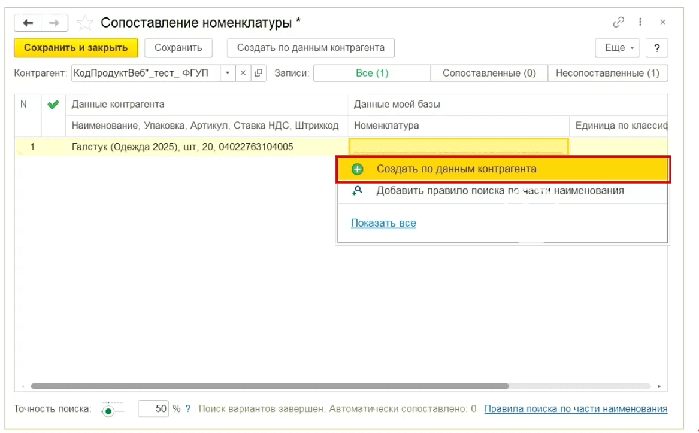Show Все (1) records filter
699x433 pixels.
click(372, 73)
